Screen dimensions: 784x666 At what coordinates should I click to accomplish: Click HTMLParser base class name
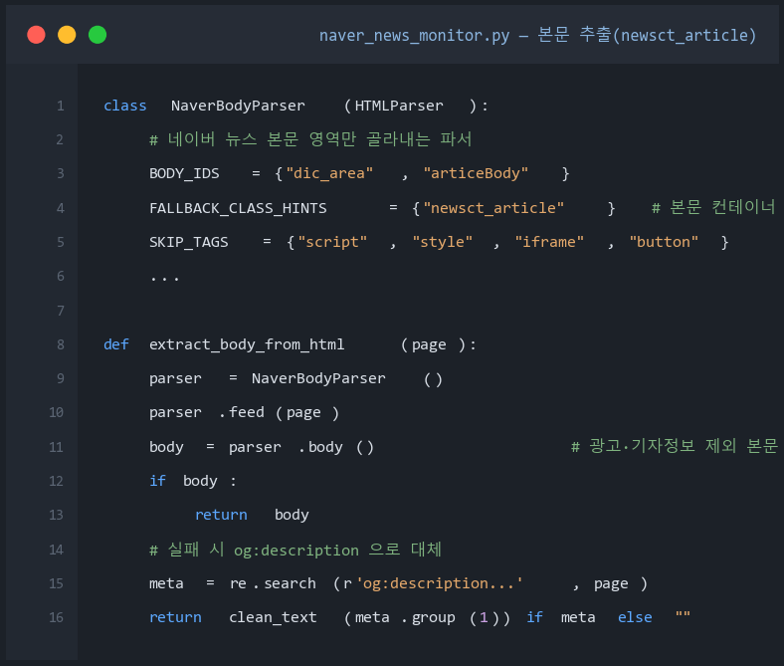click(399, 106)
